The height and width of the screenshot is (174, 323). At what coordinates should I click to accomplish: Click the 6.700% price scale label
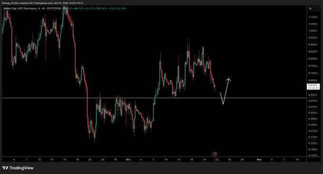tap(313, 73)
